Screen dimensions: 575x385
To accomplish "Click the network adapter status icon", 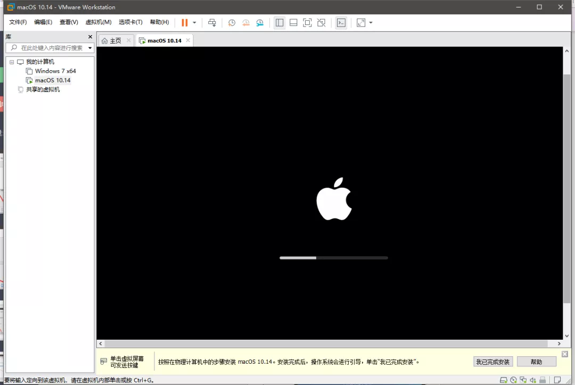I will click(x=523, y=380).
